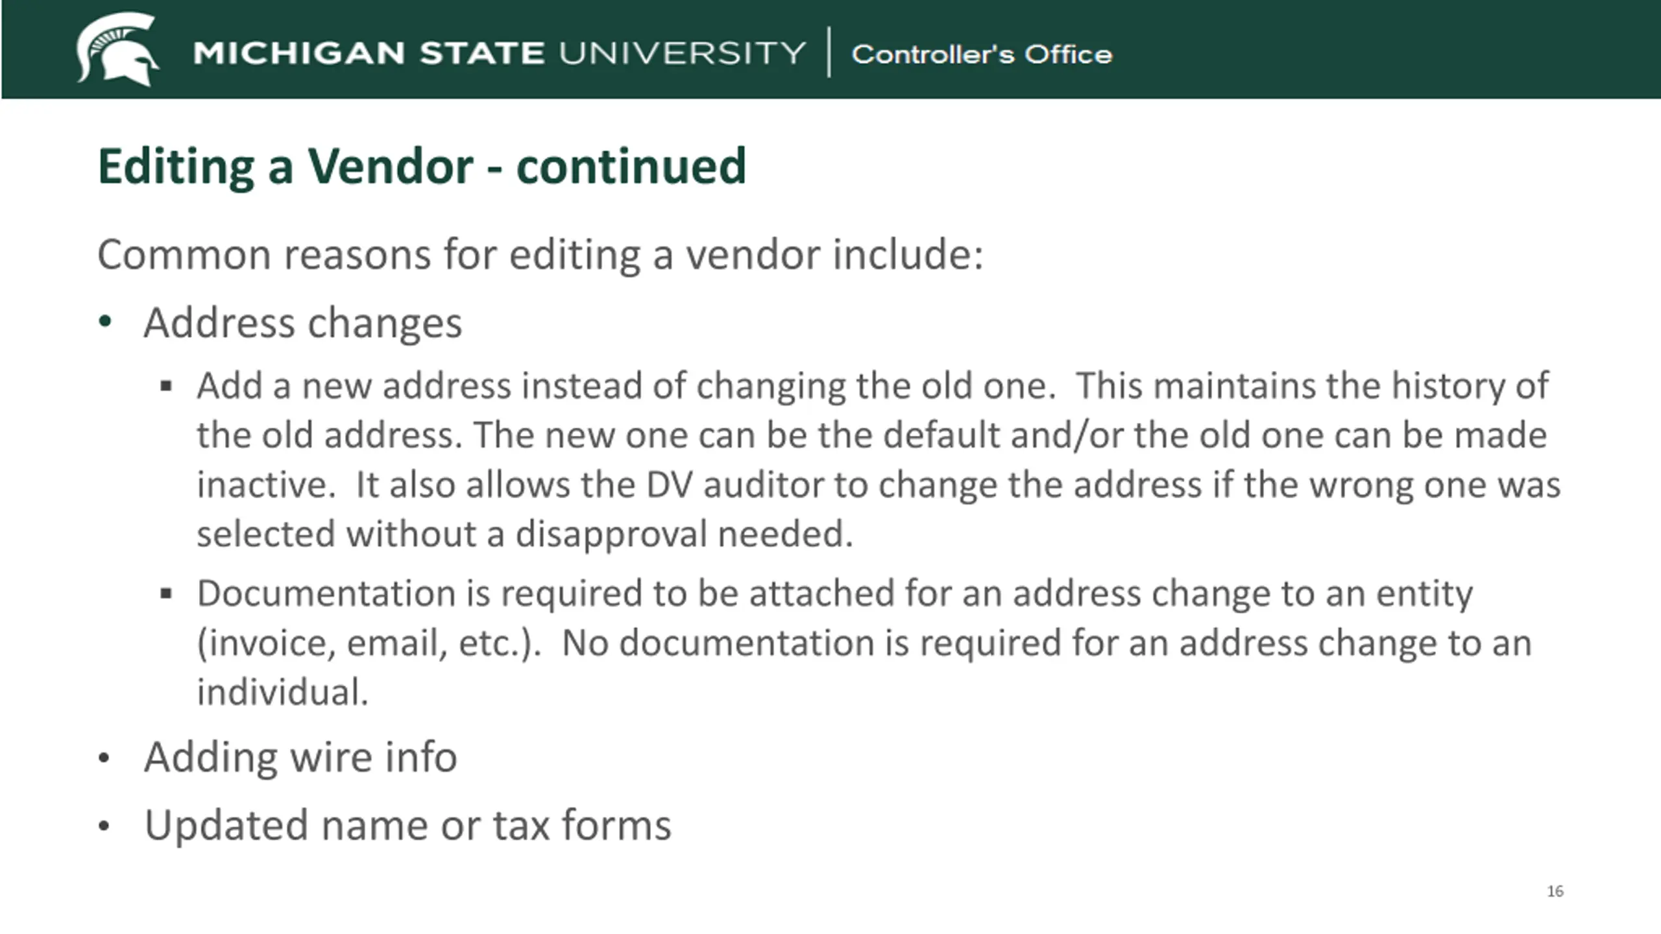The image size is (1661, 934).
Task: Click the bullet beside Updated name or tax forms
Action: [104, 826]
